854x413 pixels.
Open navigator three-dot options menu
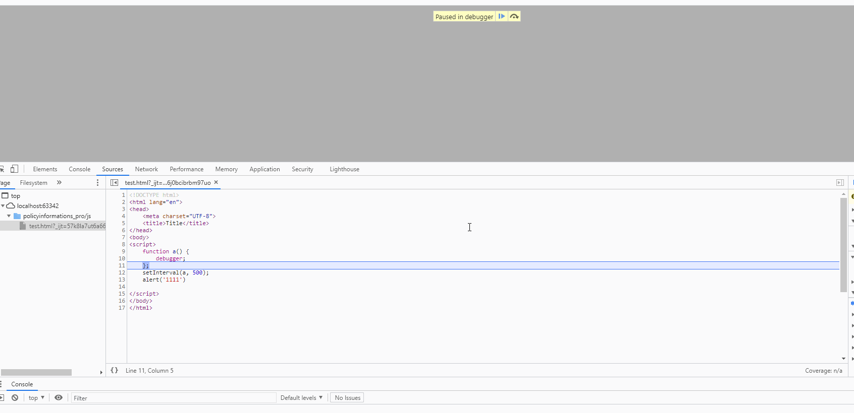97,182
